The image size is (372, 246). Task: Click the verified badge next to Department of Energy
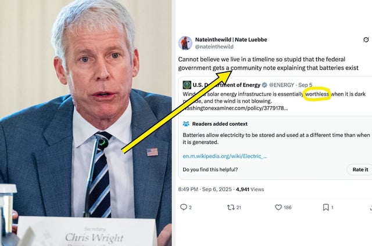[x=264, y=85]
